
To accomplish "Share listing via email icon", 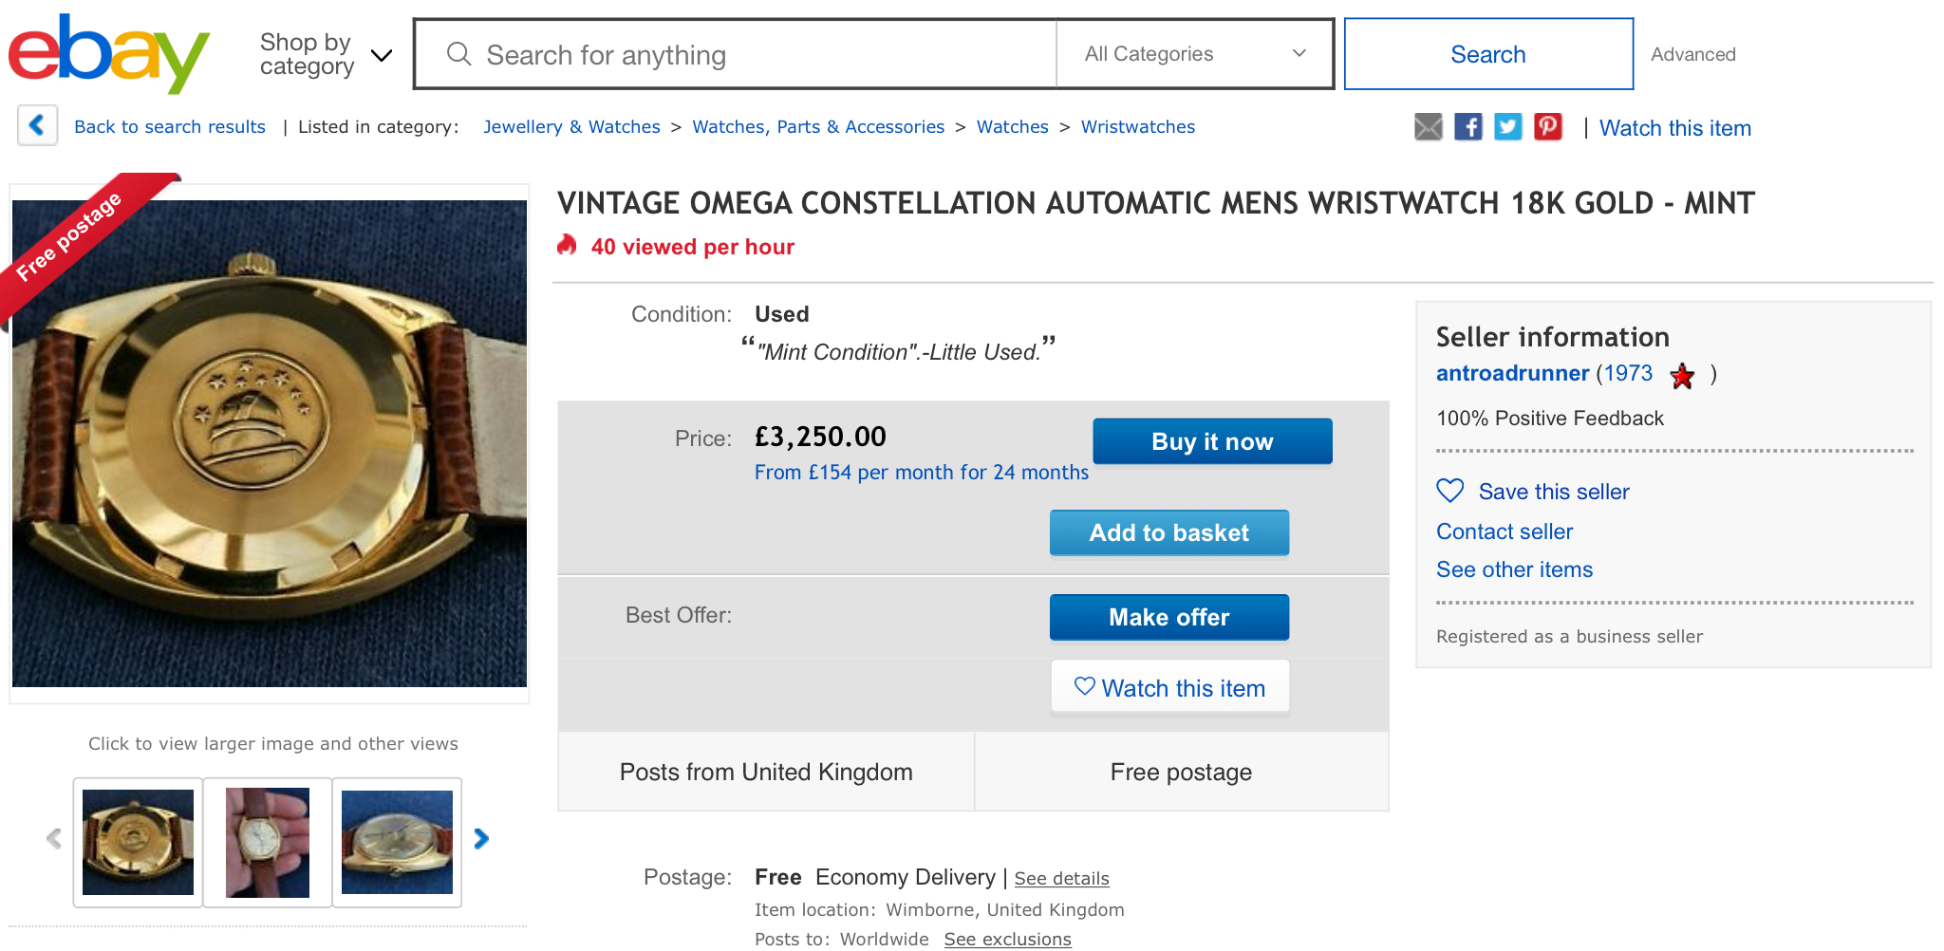I will (x=1428, y=127).
